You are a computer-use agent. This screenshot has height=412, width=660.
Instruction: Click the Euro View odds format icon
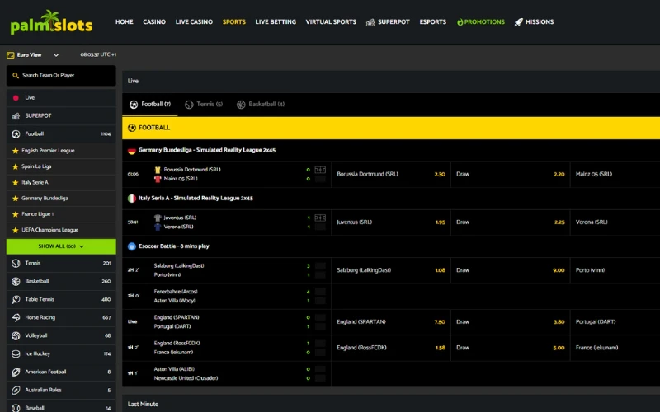pos(11,55)
